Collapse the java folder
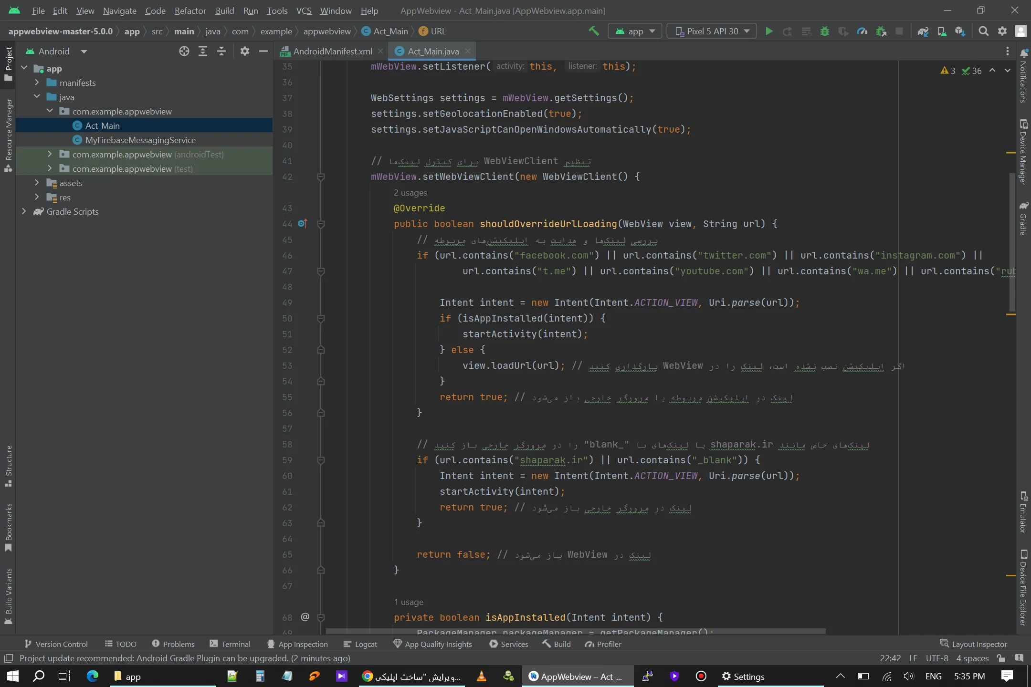 pos(37,97)
